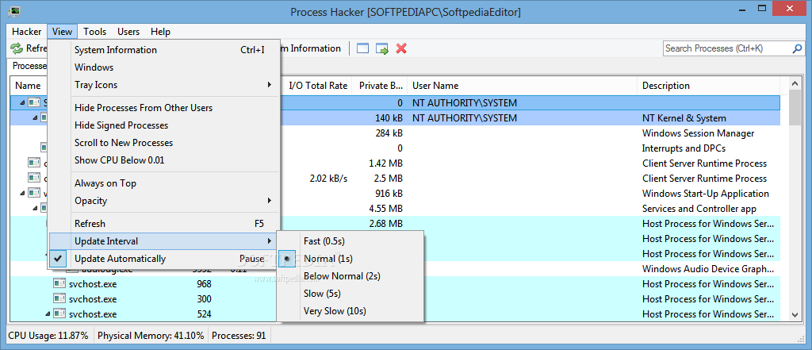Click the Processes: 91 status entry

[x=239, y=336]
